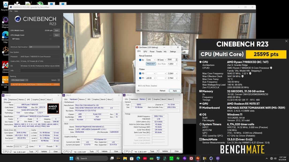Select the highlighted 8C/16T ranking entry
The height and width of the screenshot is (162, 289).
pyautogui.click(x=35, y=84)
